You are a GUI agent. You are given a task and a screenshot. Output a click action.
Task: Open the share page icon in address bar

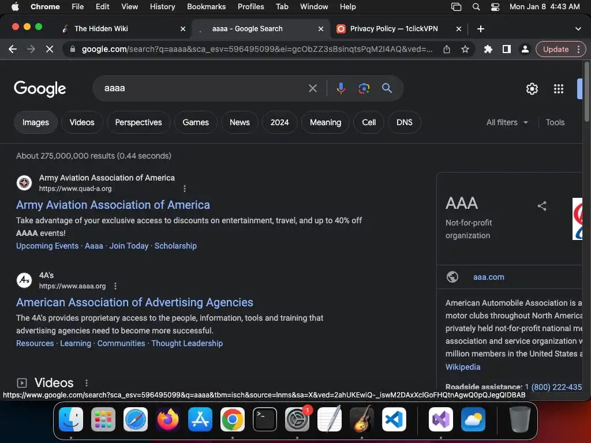tap(447, 49)
